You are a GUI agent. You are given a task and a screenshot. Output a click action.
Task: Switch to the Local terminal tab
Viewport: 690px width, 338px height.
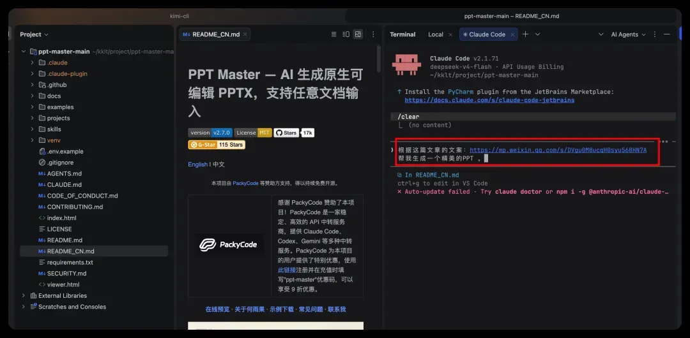click(x=436, y=34)
